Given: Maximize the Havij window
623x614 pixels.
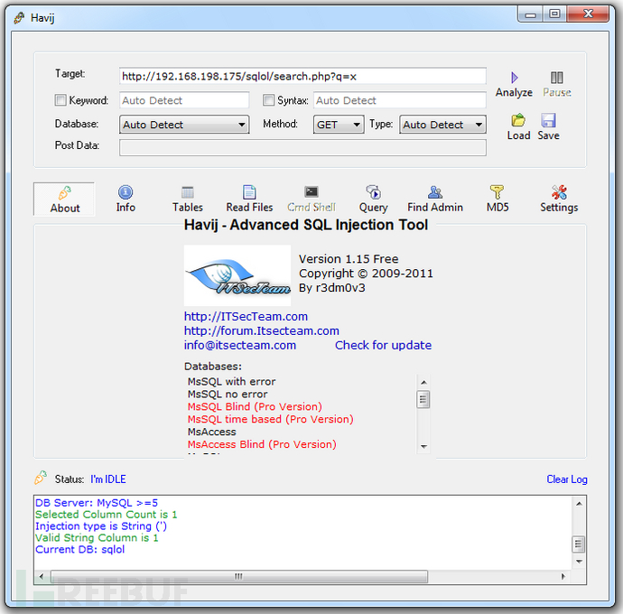Looking at the screenshot, I should click(x=554, y=14).
